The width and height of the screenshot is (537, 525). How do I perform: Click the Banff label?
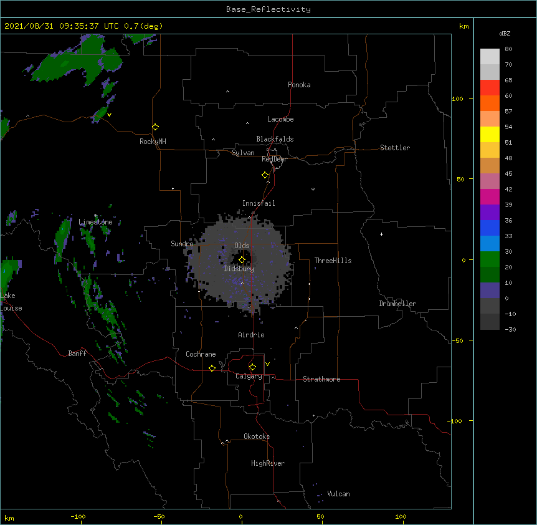pyautogui.click(x=77, y=354)
